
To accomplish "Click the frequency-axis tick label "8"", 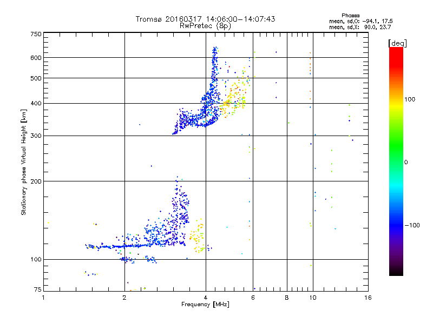I will click(287, 298).
